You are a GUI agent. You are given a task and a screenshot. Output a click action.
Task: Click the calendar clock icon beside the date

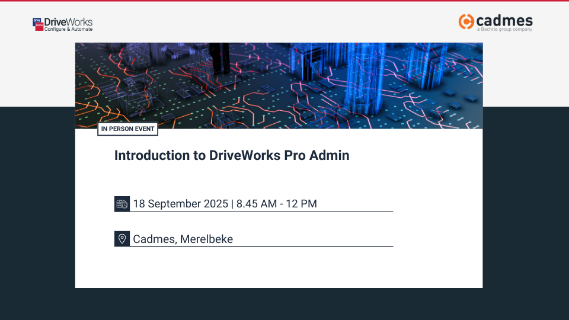(x=122, y=204)
